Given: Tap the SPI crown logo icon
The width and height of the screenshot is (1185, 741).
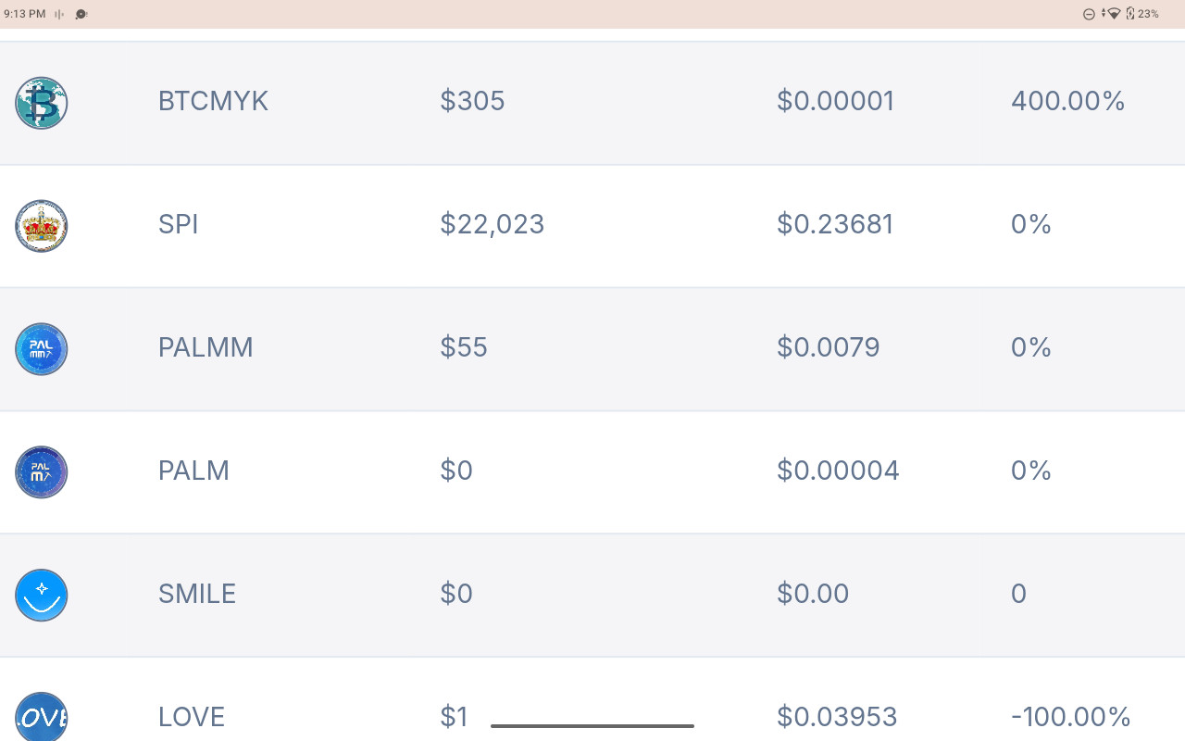Looking at the screenshot, I should coord(42,226).
